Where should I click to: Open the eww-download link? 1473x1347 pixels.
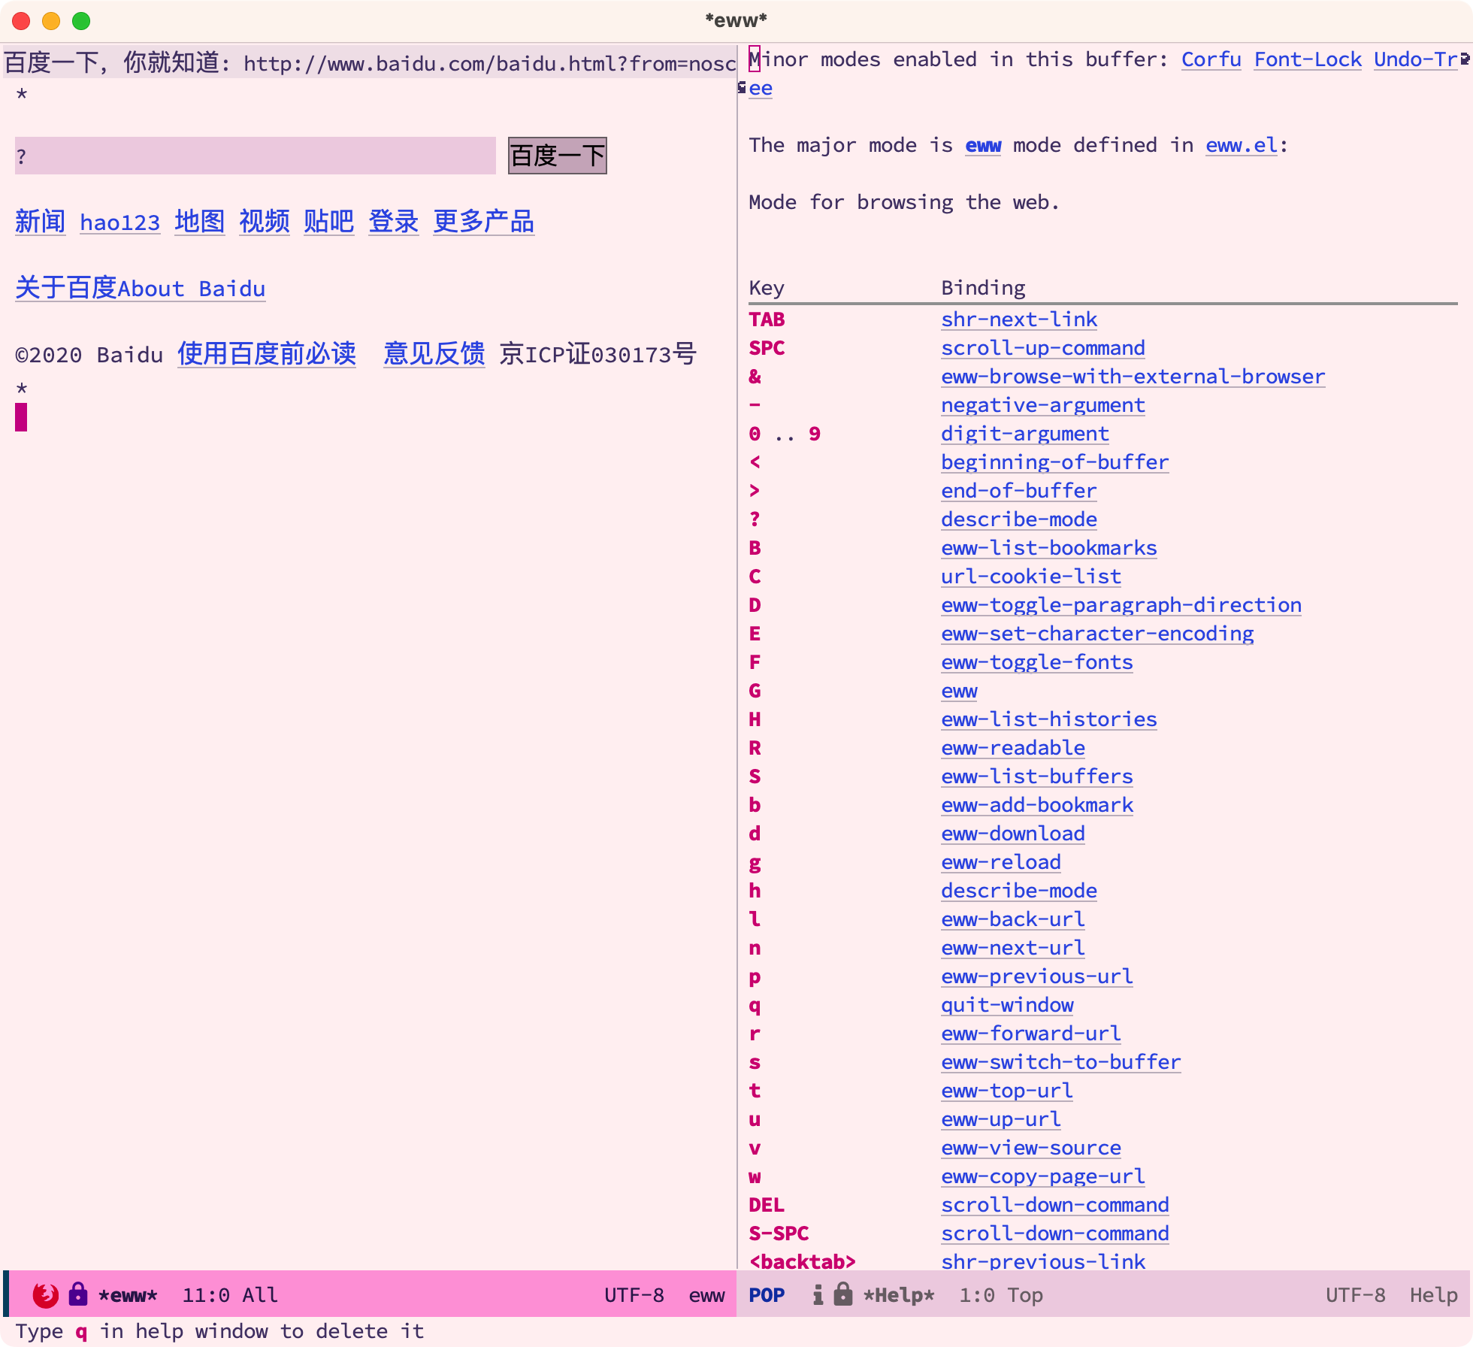(1014, 834)
